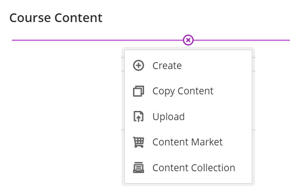This screenshot has height=191, width=290.
Task: Click the empty page area left of the menu
Action: 60,115
